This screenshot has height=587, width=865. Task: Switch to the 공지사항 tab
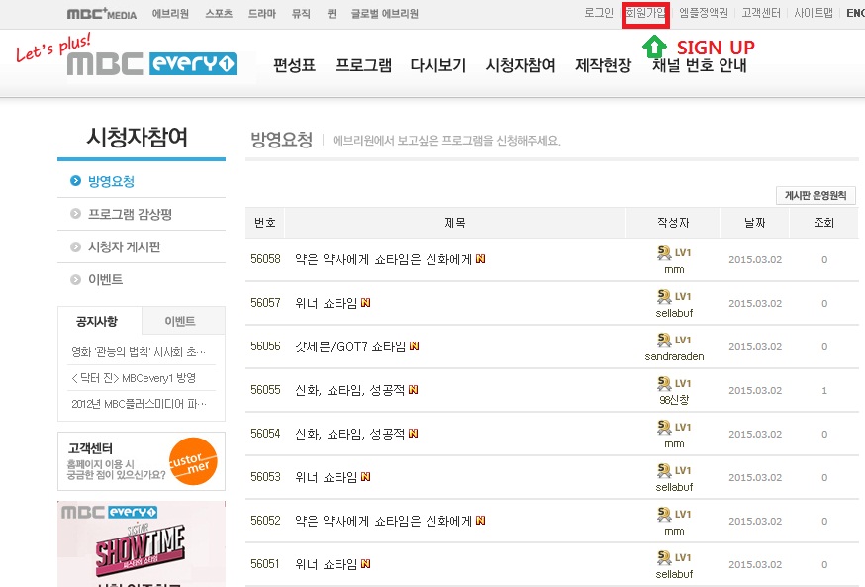(99, 321)
